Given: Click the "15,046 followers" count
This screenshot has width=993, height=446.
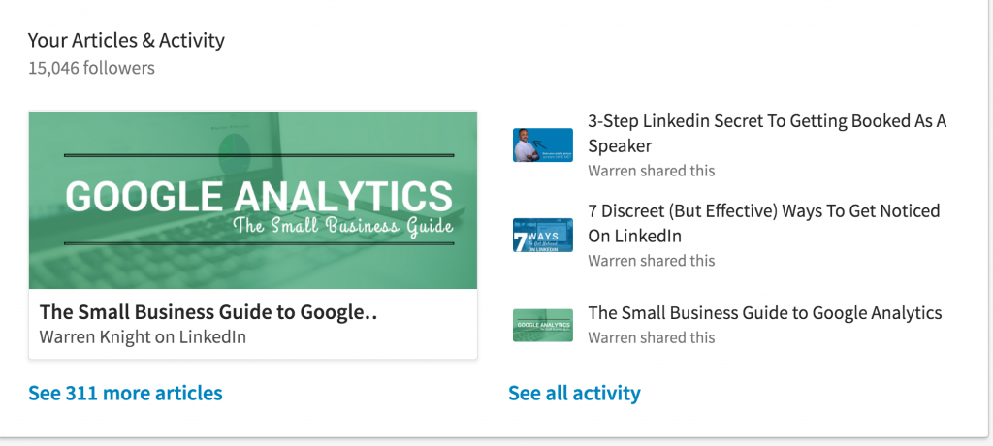Looking at the screenshot, I should [x=91, y=68].
